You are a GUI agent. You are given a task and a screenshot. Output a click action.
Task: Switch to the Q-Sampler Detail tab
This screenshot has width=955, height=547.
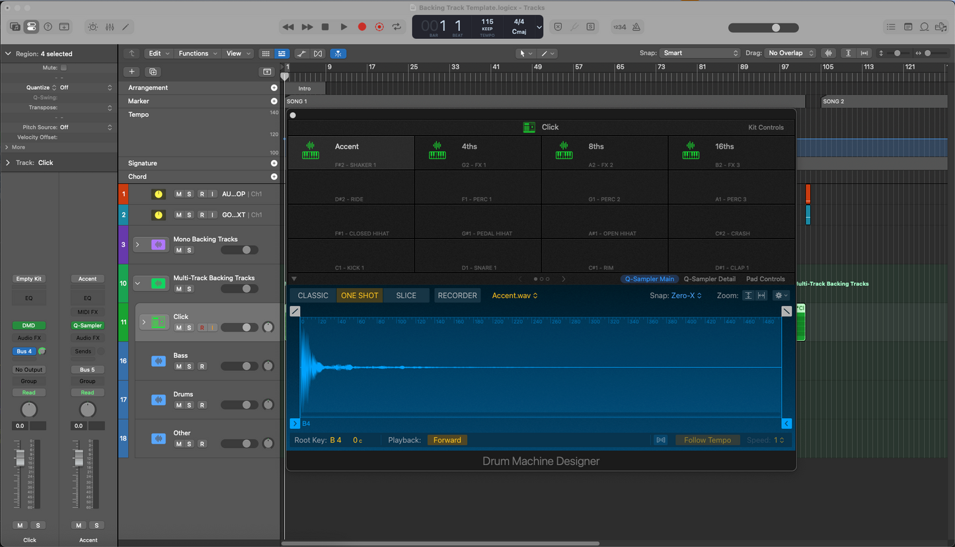tap(709, 279)
